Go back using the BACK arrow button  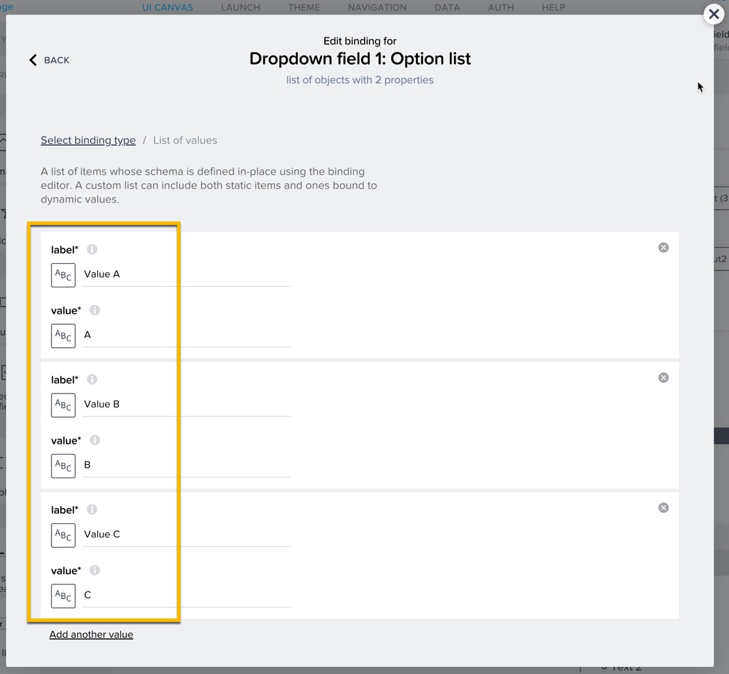coord(49,60)
